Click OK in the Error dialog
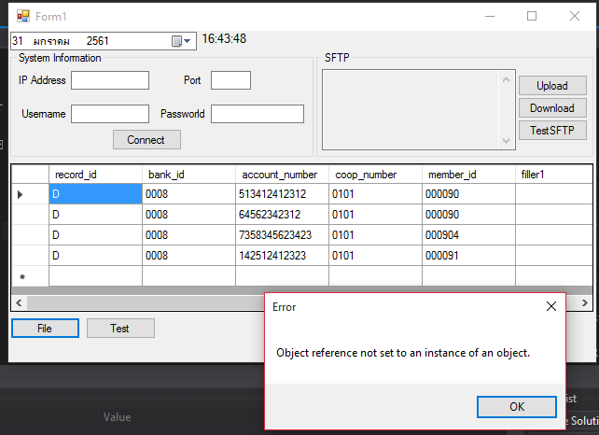The height and width of the screenshot is (435, 599). (x=517, y=407)
